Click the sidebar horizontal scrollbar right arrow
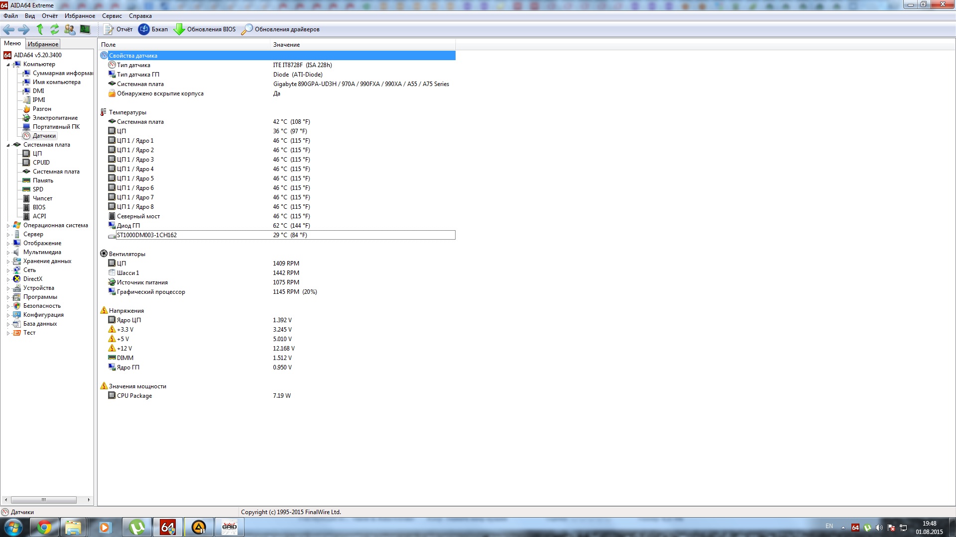This screenshot has width=956, height=537. click(x=89, y=500)
